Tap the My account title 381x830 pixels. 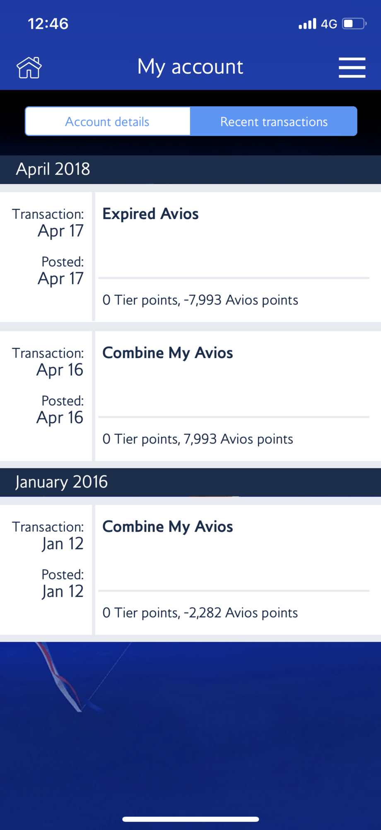[190, 67]
